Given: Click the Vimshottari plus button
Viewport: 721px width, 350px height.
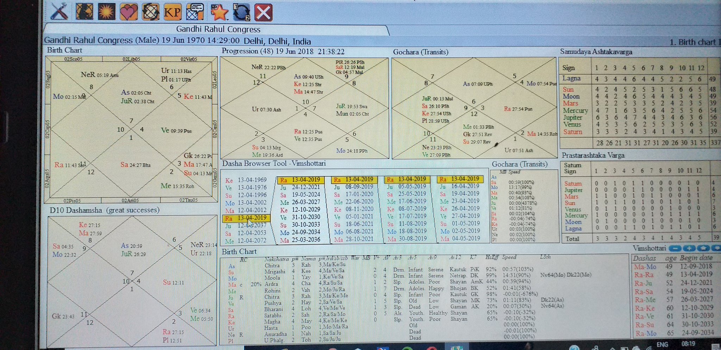Looking at the screenshot, I should [689, 248].
